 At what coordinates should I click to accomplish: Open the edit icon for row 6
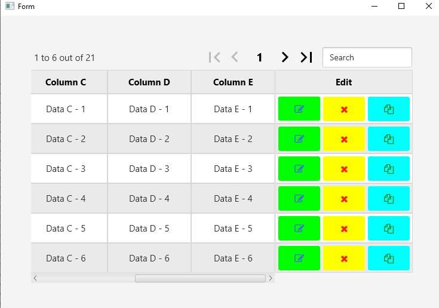pyautogui.click(x=299, y=258)
